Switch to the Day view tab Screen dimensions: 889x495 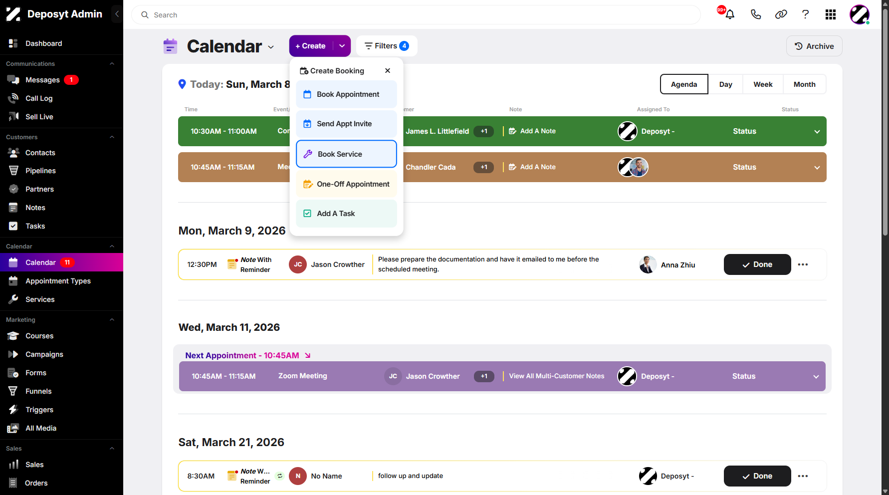pyautogui.click(x=725, y=84)
